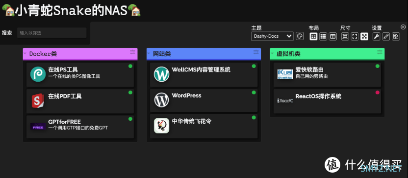Open the 主题 Dashy-Docs theme dropdown
Viewport: 408px width, 178px height.
coord(272,36)
